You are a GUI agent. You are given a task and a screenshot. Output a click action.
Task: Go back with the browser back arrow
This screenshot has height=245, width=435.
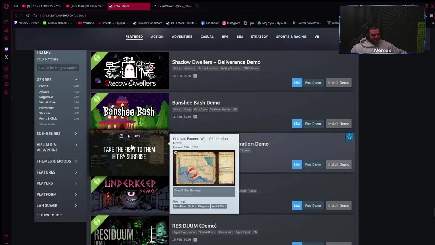[x=15, y=15]
